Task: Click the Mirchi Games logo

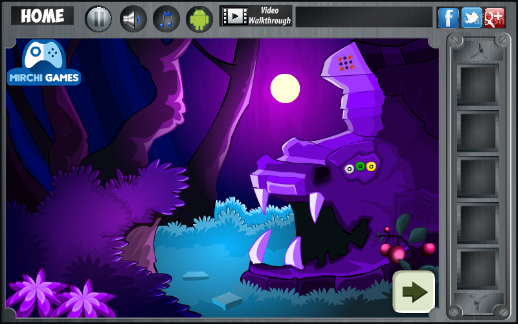Action: [x=44, y=62]
